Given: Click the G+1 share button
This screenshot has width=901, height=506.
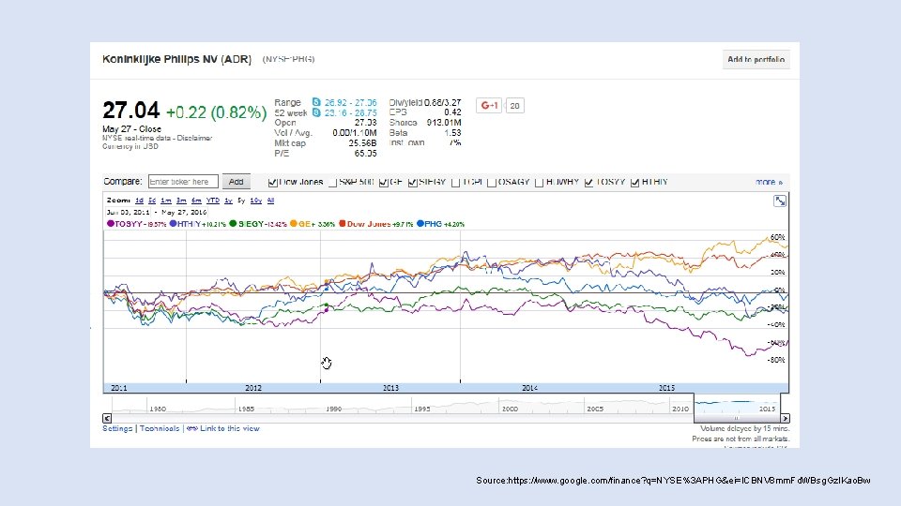Looking at the screenshot, I should 489,106.
